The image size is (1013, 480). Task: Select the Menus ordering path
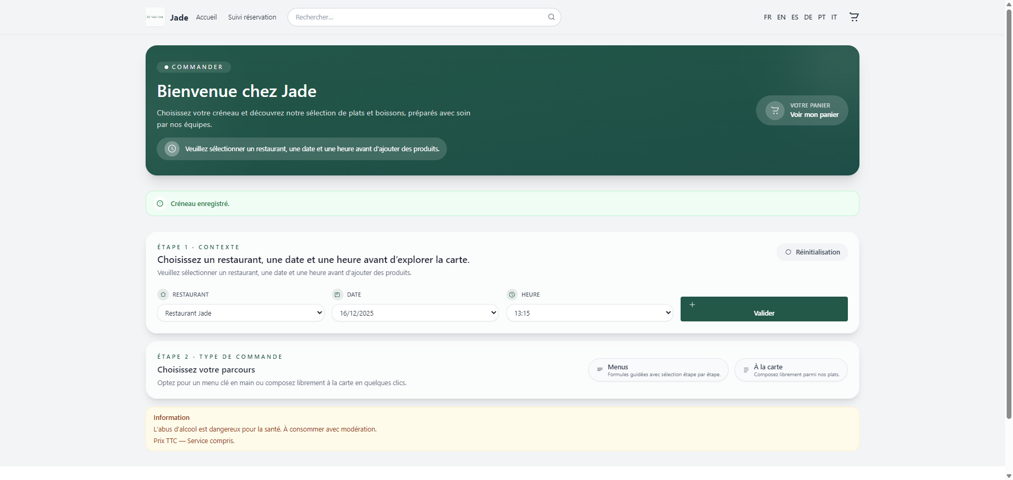pos(658,370)
